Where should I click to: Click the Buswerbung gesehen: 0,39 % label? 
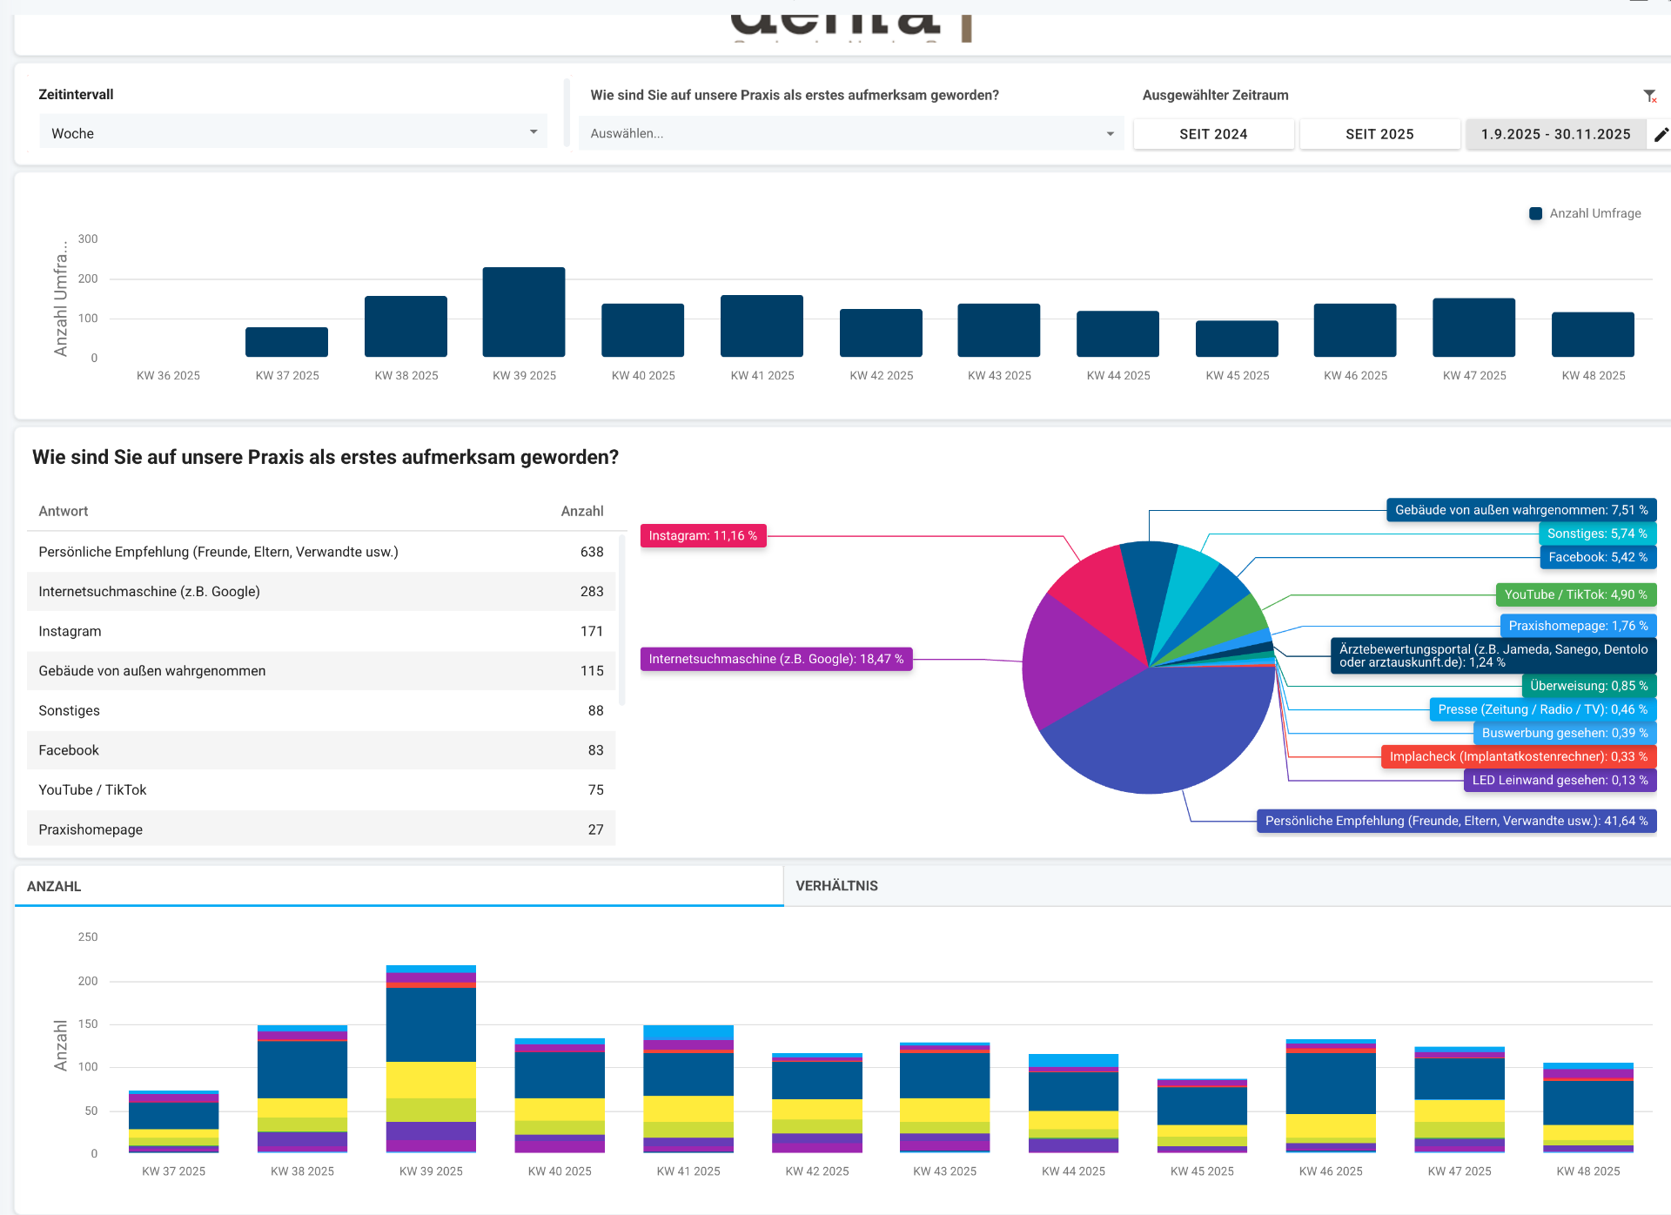(1565, 733)
